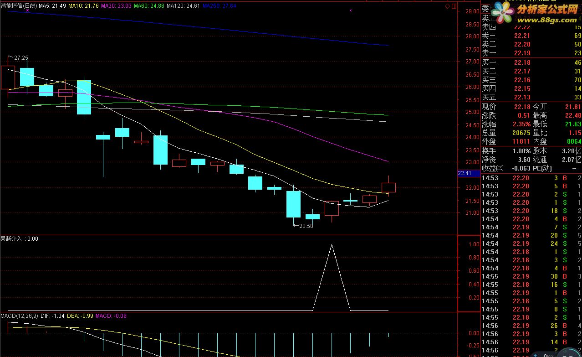Click the square window icon beside the diamond
This screenshot has height=357, width=582.
pos(454,6)
